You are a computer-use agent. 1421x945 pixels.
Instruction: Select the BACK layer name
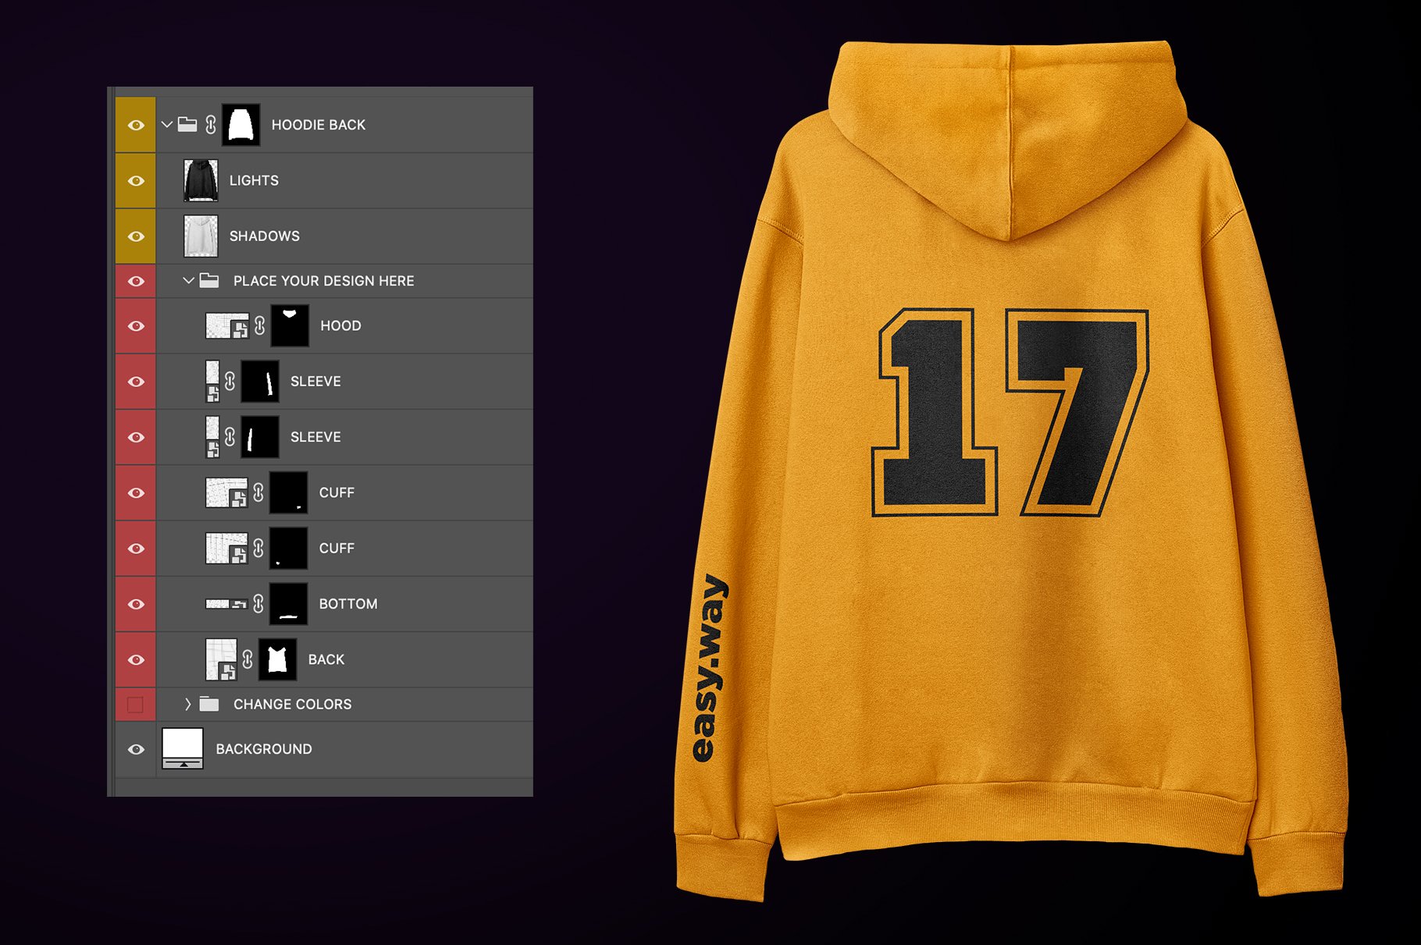[x=326, y=659]
